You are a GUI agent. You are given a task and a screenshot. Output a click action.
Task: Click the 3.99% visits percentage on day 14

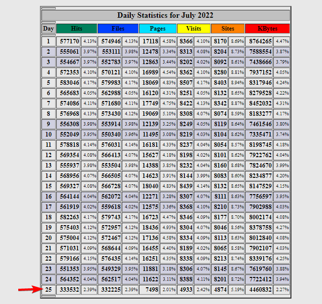tap(202, 175)
